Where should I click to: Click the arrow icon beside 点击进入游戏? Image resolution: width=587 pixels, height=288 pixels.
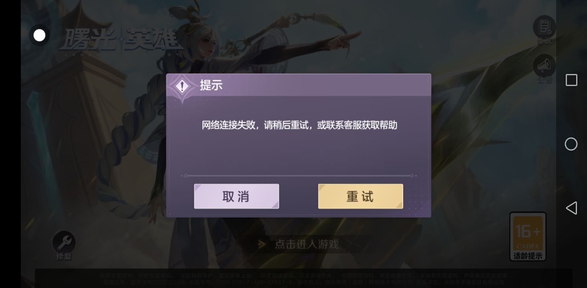point(262,244)
